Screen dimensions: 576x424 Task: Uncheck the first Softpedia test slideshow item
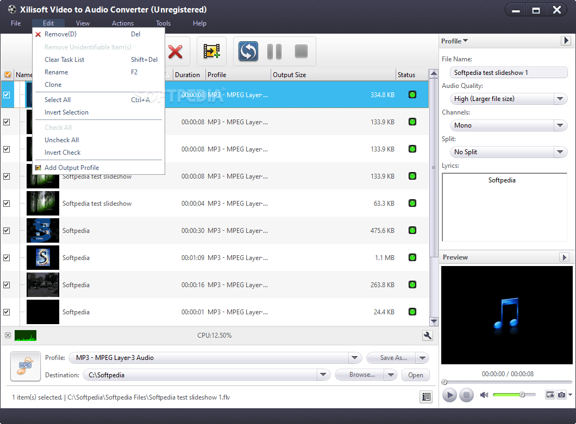[7, 94]
